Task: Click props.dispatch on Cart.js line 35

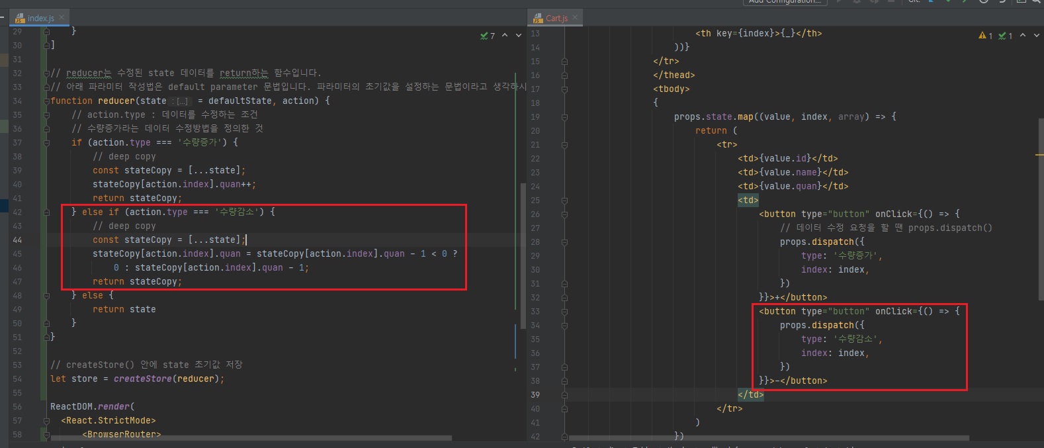Action: tap(817, 326)
